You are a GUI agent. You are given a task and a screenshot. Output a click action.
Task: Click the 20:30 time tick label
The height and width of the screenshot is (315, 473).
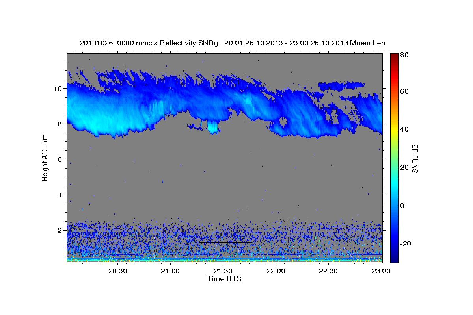pyautogui.click(x=118, y=271)
